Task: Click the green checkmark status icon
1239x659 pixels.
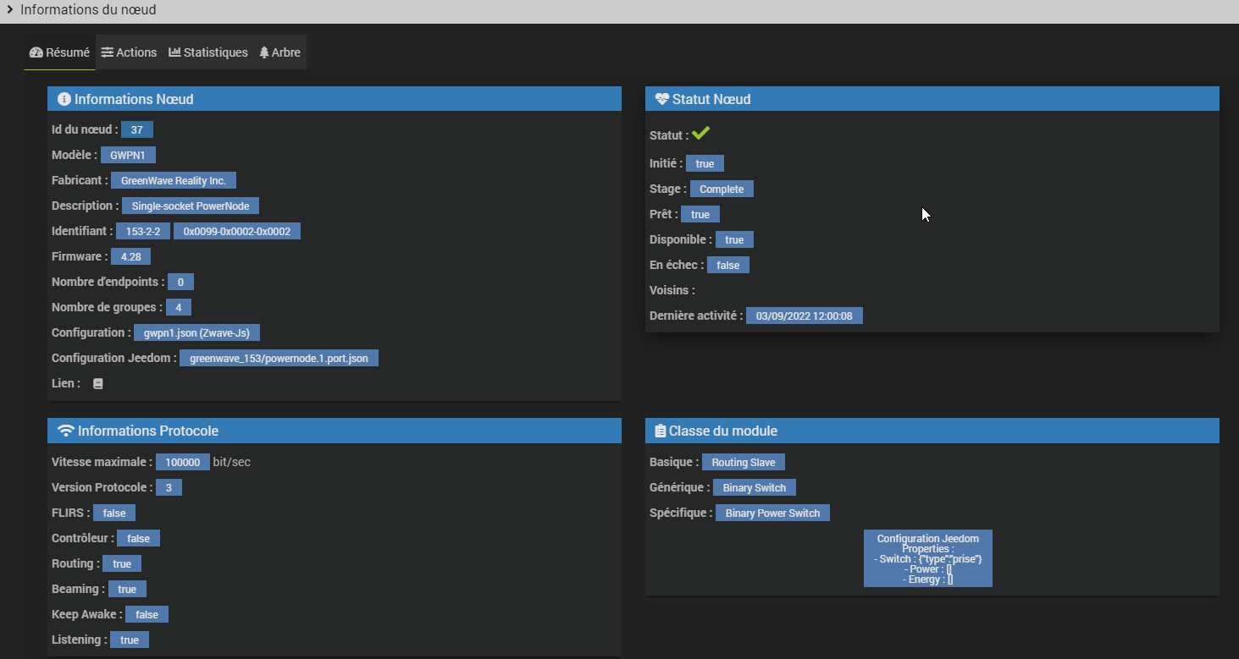Action: click(700, 134)
